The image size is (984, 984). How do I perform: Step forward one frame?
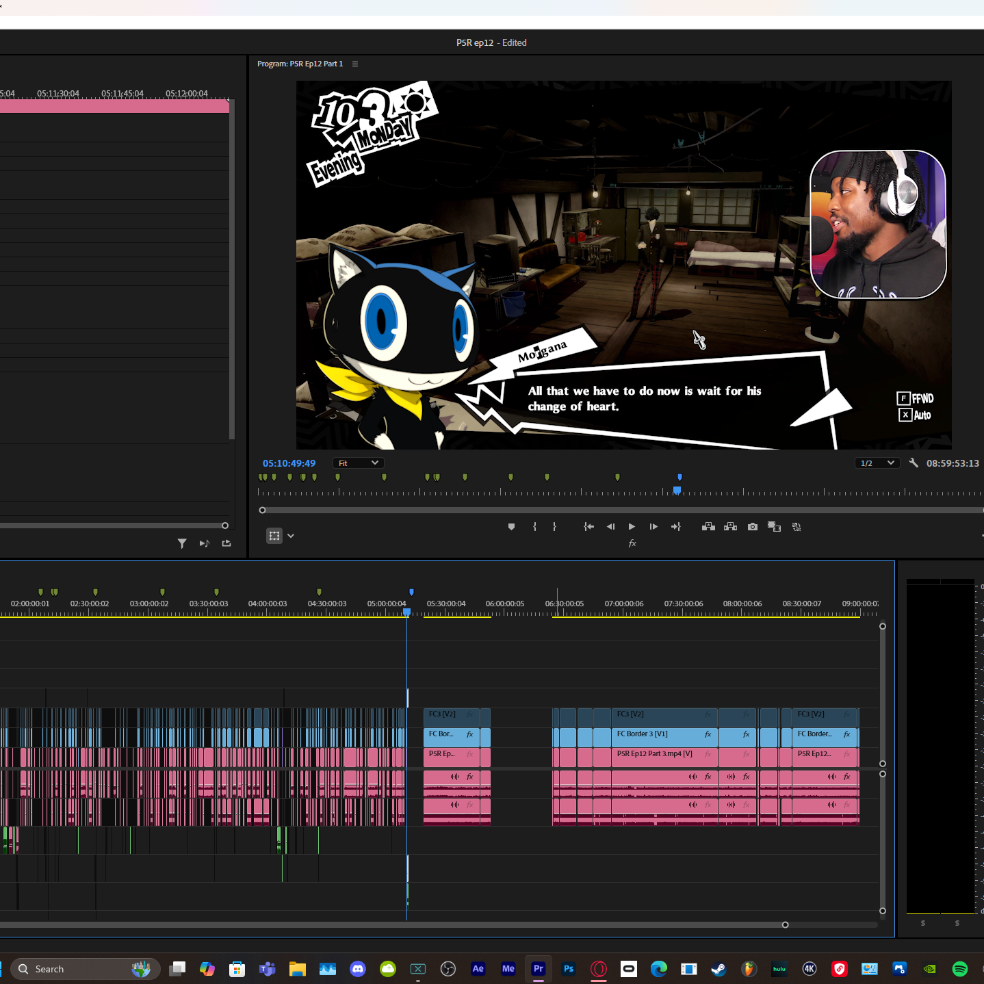click(653, 527)
